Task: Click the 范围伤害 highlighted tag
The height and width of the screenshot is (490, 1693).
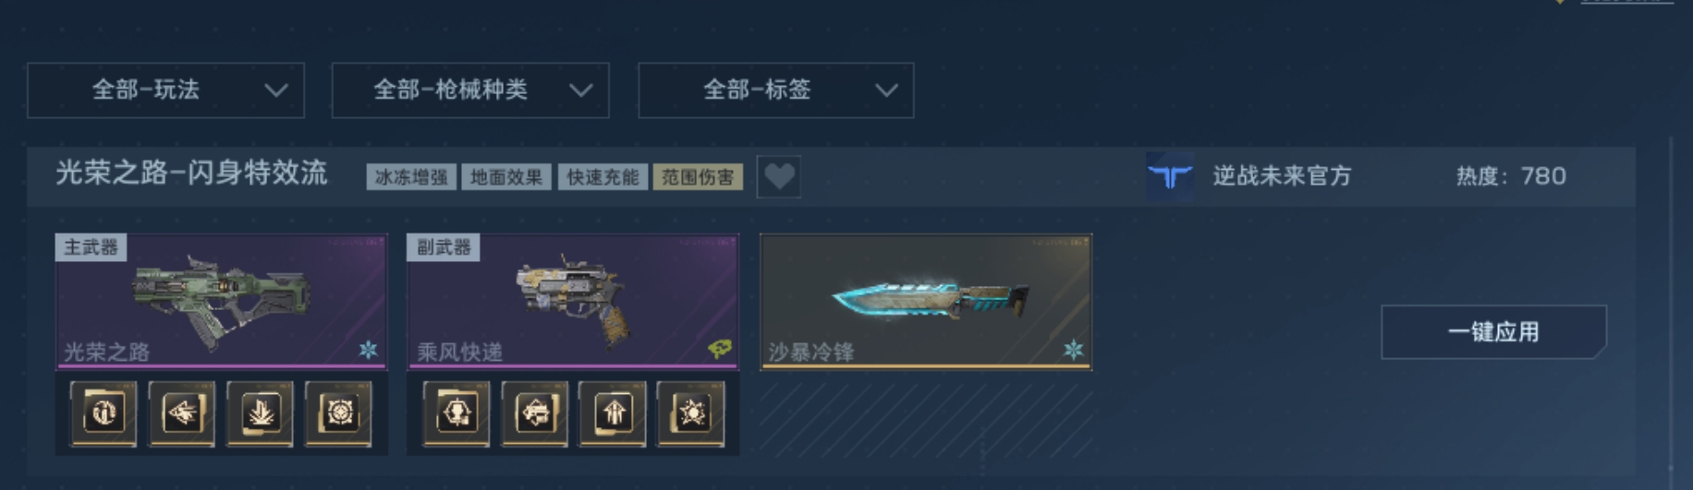Action: 698,177
